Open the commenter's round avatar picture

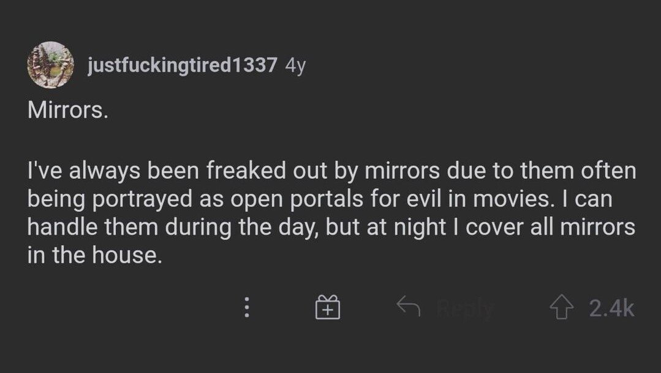click(50, 64)
